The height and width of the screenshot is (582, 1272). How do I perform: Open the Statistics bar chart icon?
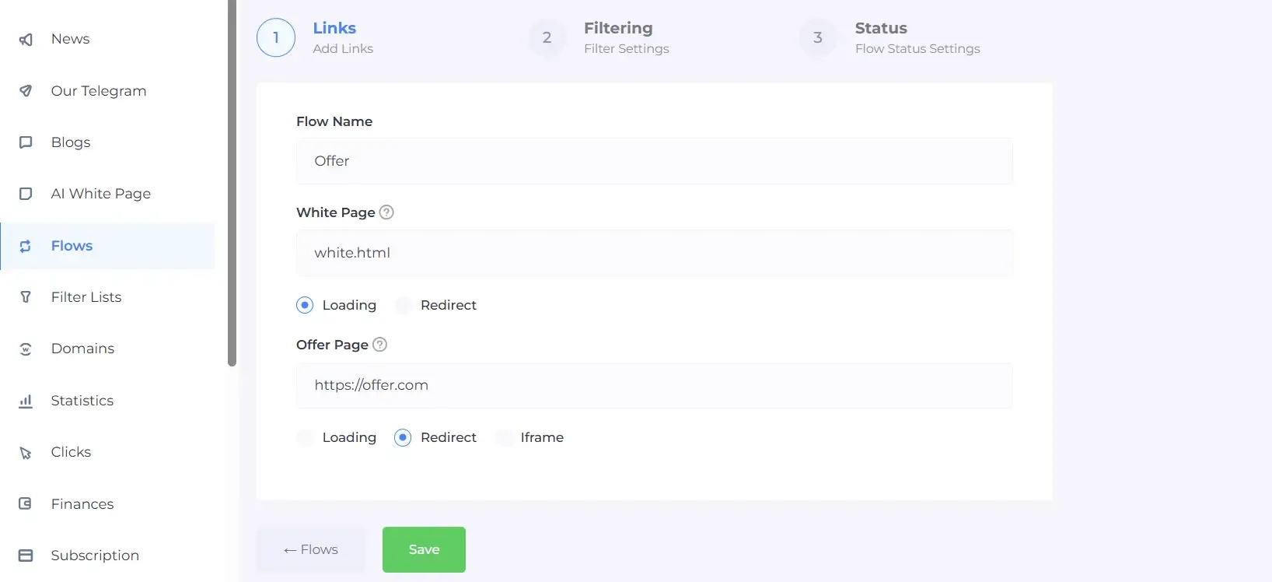(x=26, y=401)
